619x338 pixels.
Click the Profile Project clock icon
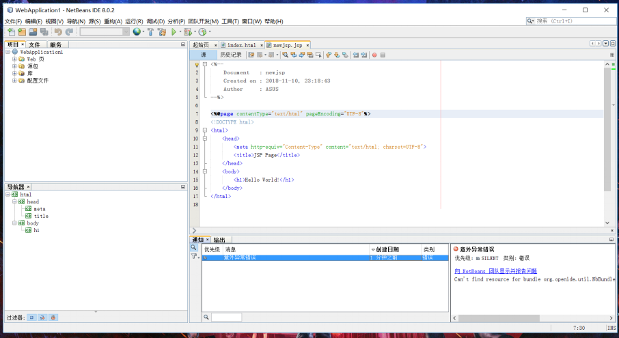point(202,32)
